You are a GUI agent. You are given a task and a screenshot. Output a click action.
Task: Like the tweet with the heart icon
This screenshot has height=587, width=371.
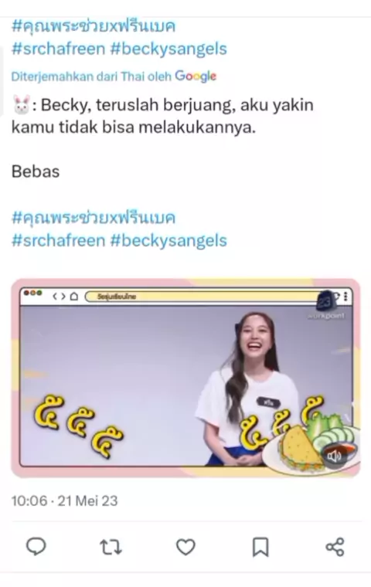[185, 547]
